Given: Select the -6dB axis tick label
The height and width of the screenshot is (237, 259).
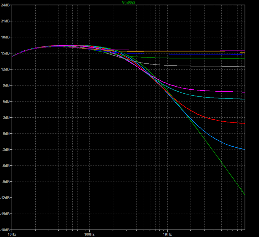Looking at the screenshot, I should [6, 166].
